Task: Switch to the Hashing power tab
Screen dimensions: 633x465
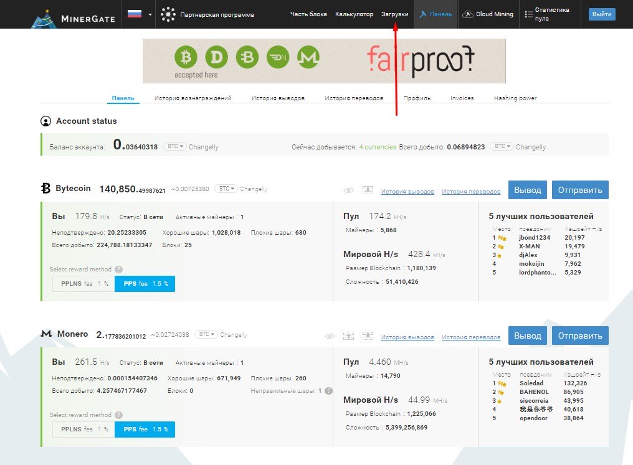Action: [515, 98]
